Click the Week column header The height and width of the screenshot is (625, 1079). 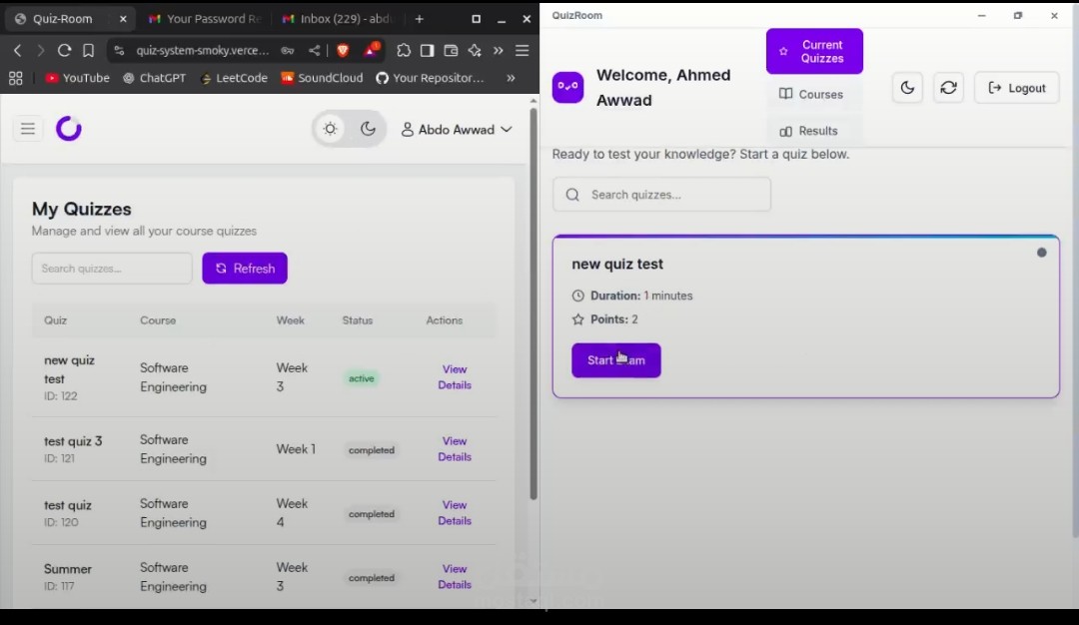tap(290, 320)
